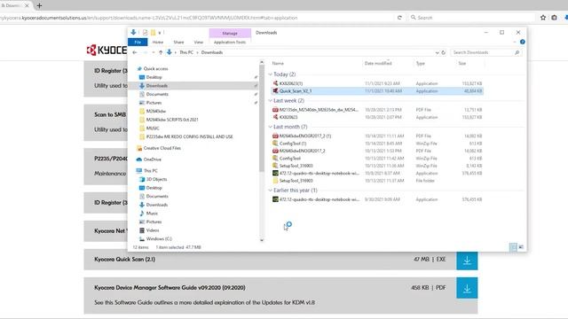Select Earlier this year 472.12-quadro file
This screenshot has height=319, width=568.
pos(377,199)
